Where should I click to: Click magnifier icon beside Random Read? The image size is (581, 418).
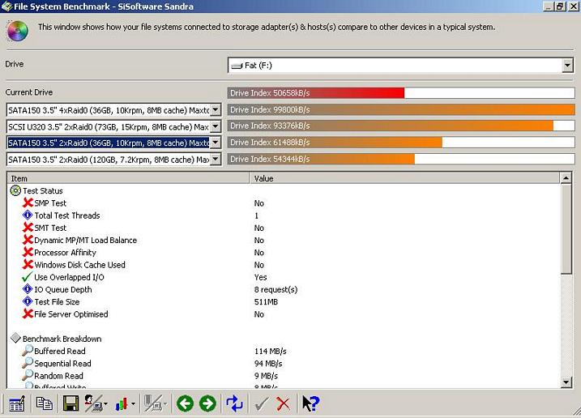point(28,375)
